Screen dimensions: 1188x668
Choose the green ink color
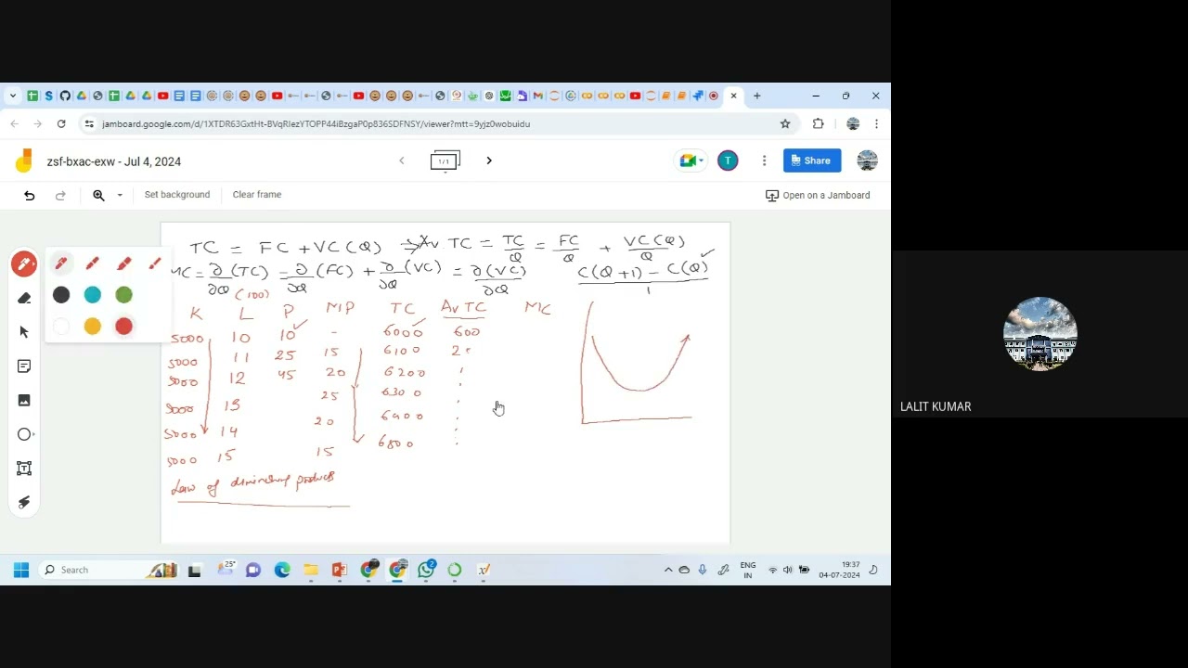123,295
